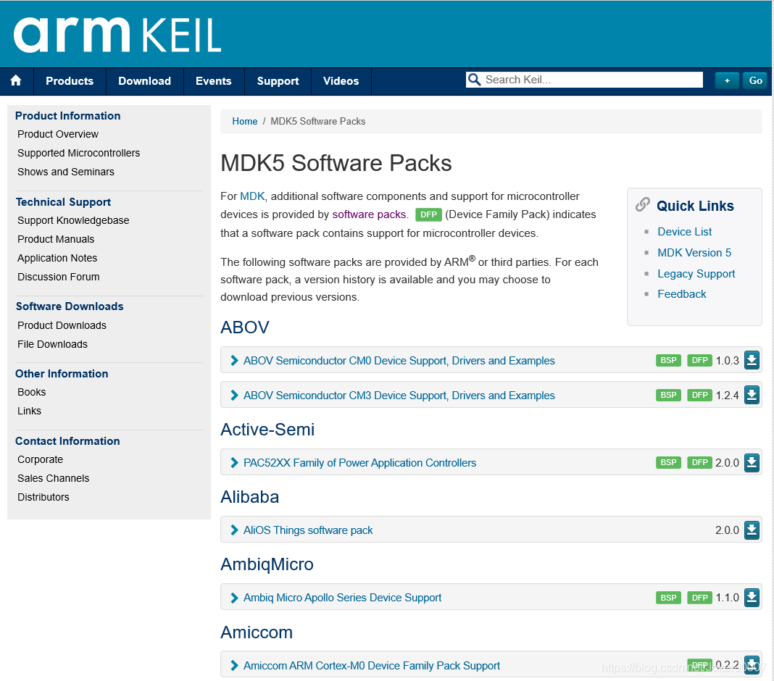Go to the home icon in navbar
774x681 pixels.
tap(16, 80)
